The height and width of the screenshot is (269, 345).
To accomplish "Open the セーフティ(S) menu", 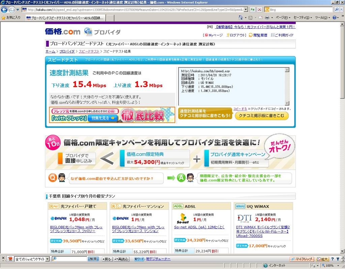I will (x=303, y=18).
